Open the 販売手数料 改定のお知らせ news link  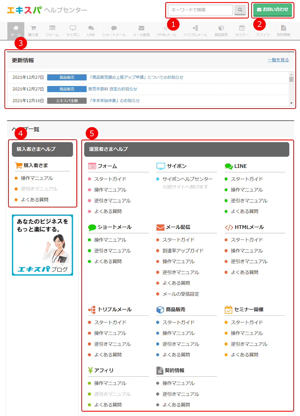click(x=112, y=89)
